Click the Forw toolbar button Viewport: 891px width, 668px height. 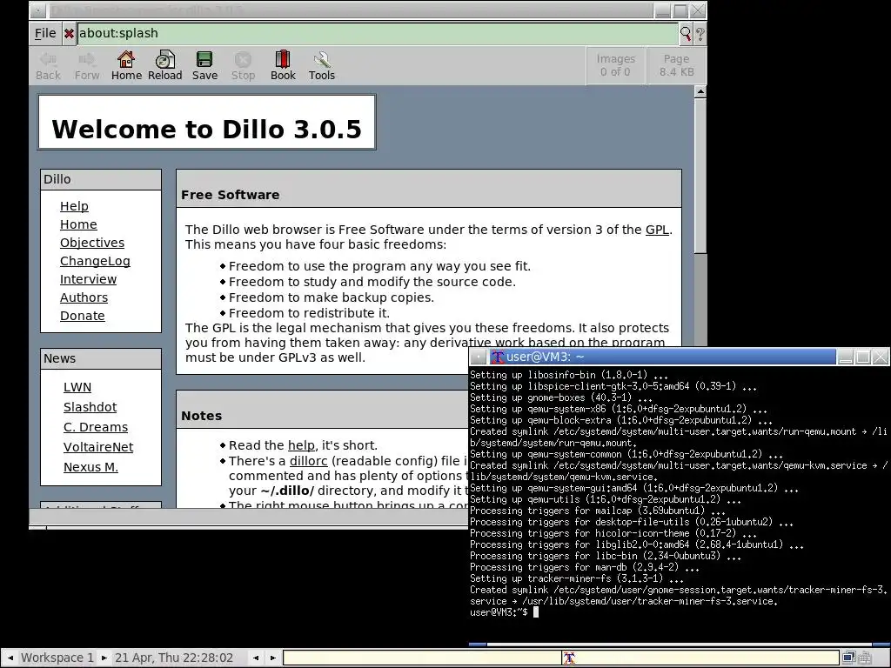coord(87,66)
